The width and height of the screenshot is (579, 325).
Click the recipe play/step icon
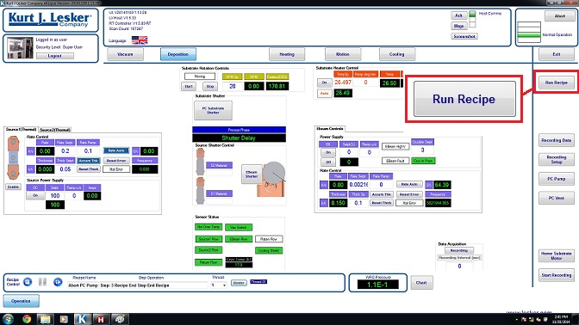point(58,282)
